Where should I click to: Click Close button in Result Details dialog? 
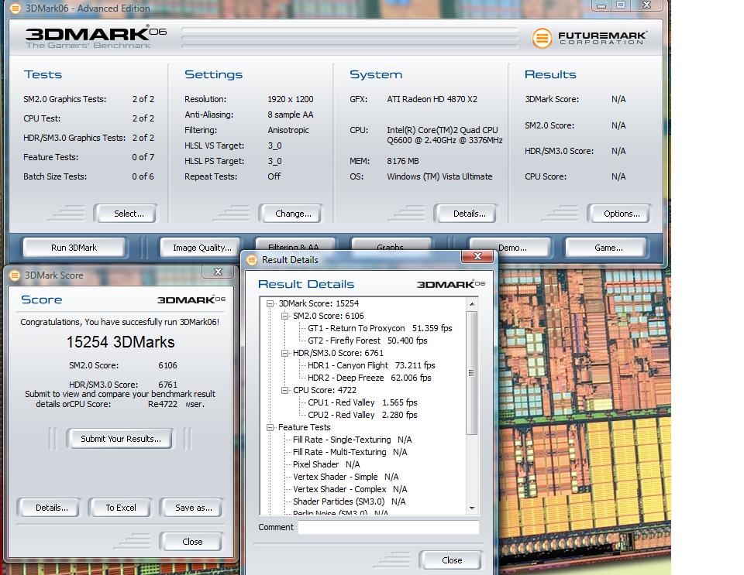coord(450,560)
